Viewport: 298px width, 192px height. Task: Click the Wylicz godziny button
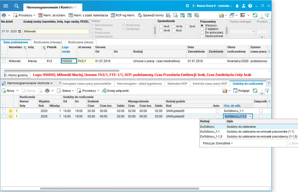(16, 75)
